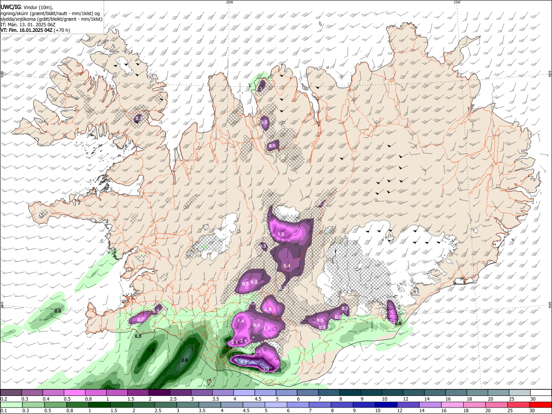Viewport: 552px width, 414px height.
Task: Click the 'VT: Fim. 16.01.2025 04Z' valid time
Action: pos(27,30)
